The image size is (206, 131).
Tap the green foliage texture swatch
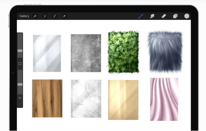tap(123, 52)
